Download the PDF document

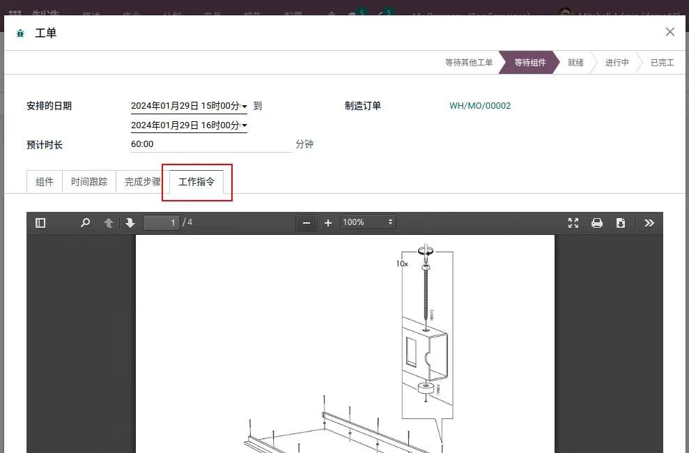pos(621,223)
